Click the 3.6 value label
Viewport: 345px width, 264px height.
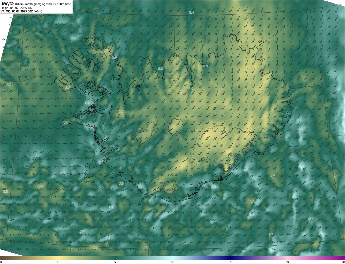click(121, 184)
